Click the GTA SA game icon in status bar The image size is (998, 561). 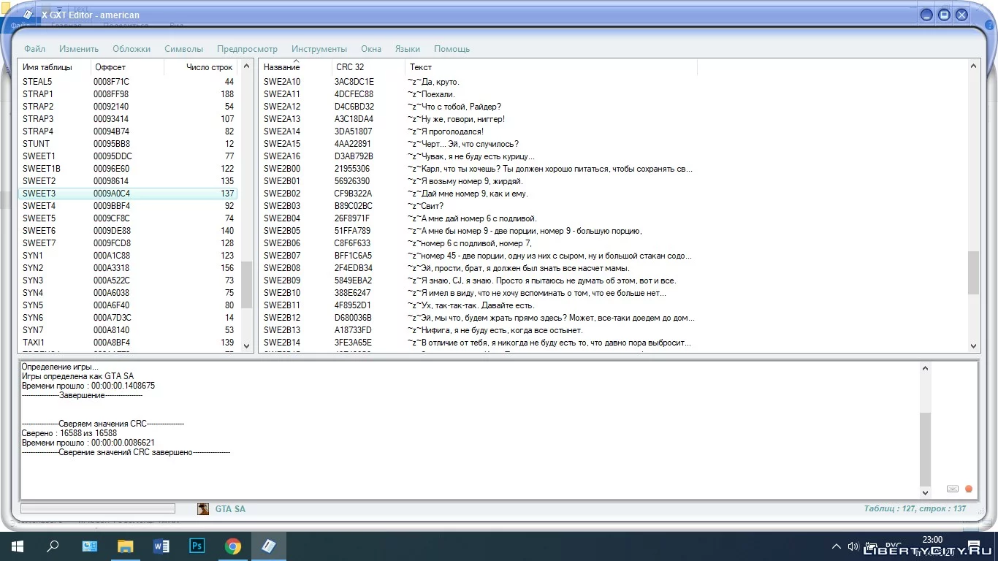(x=203, y=508)
